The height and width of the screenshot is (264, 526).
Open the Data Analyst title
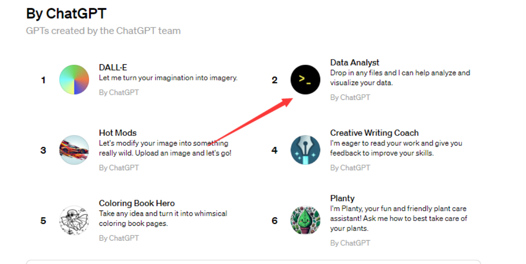pyautogui.click(x=355, y=63)
